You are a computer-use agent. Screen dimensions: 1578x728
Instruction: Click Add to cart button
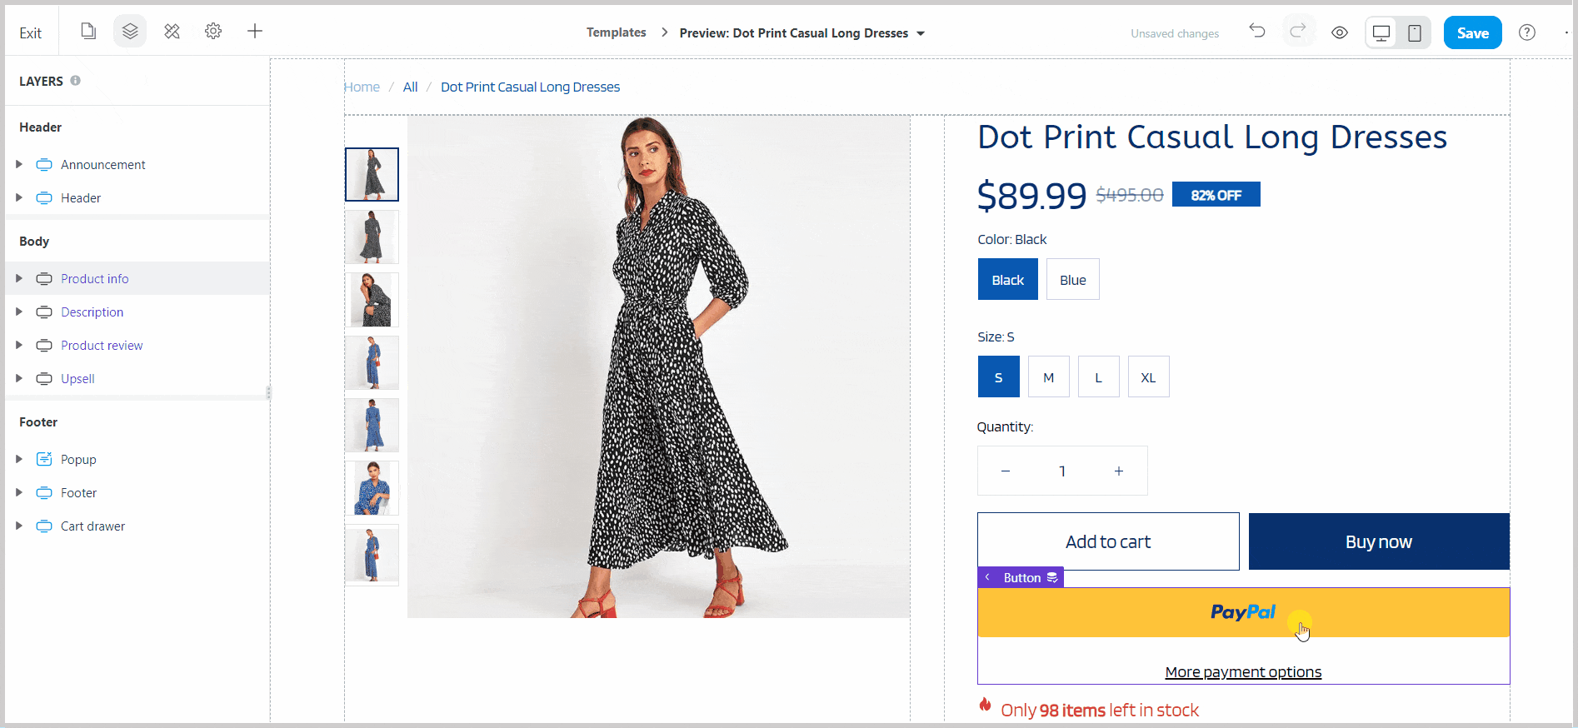pos(1108,541)
